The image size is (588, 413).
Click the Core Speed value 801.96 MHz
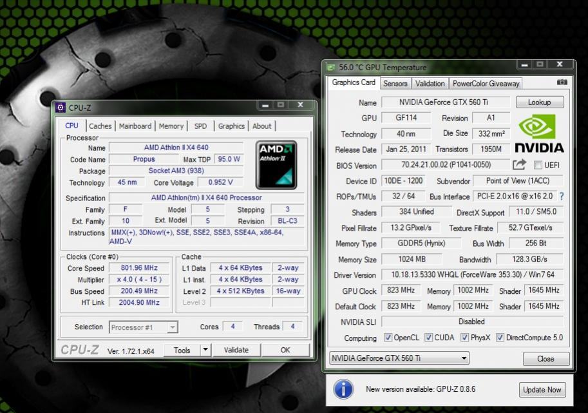click(139, 268)
